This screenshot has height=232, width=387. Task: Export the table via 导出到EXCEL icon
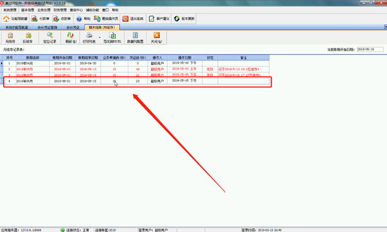click(x=112, y=35)
